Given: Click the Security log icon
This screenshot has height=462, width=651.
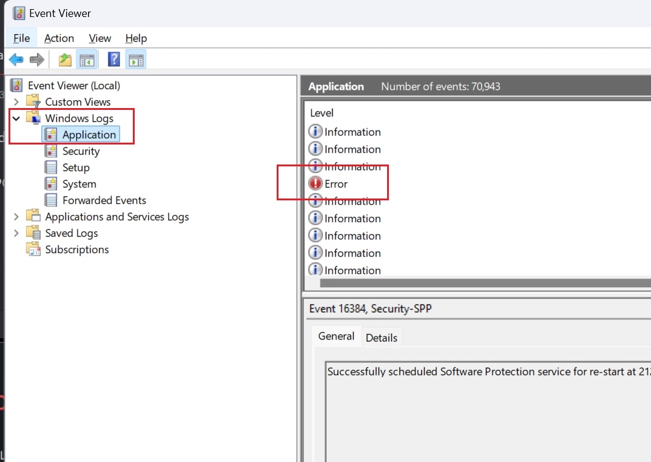Looking at the screenshot, I should (x=50, y=151).
